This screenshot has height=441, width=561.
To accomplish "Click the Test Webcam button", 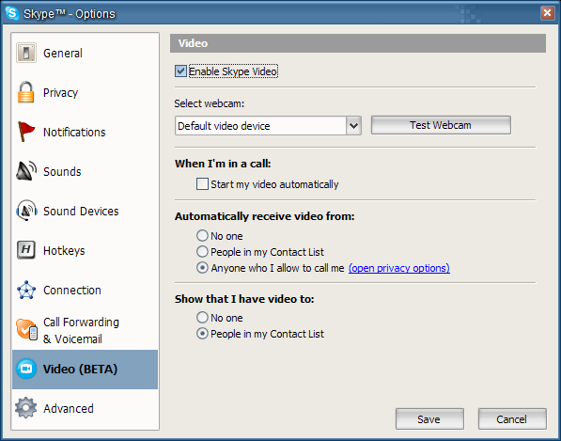I will [441, 125].
